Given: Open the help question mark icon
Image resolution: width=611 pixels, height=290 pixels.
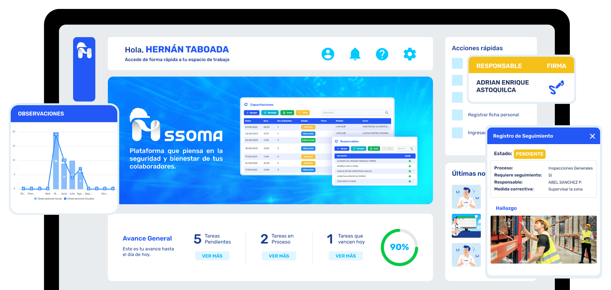Looking at the screenshot, I should click(x=382, y=54).
